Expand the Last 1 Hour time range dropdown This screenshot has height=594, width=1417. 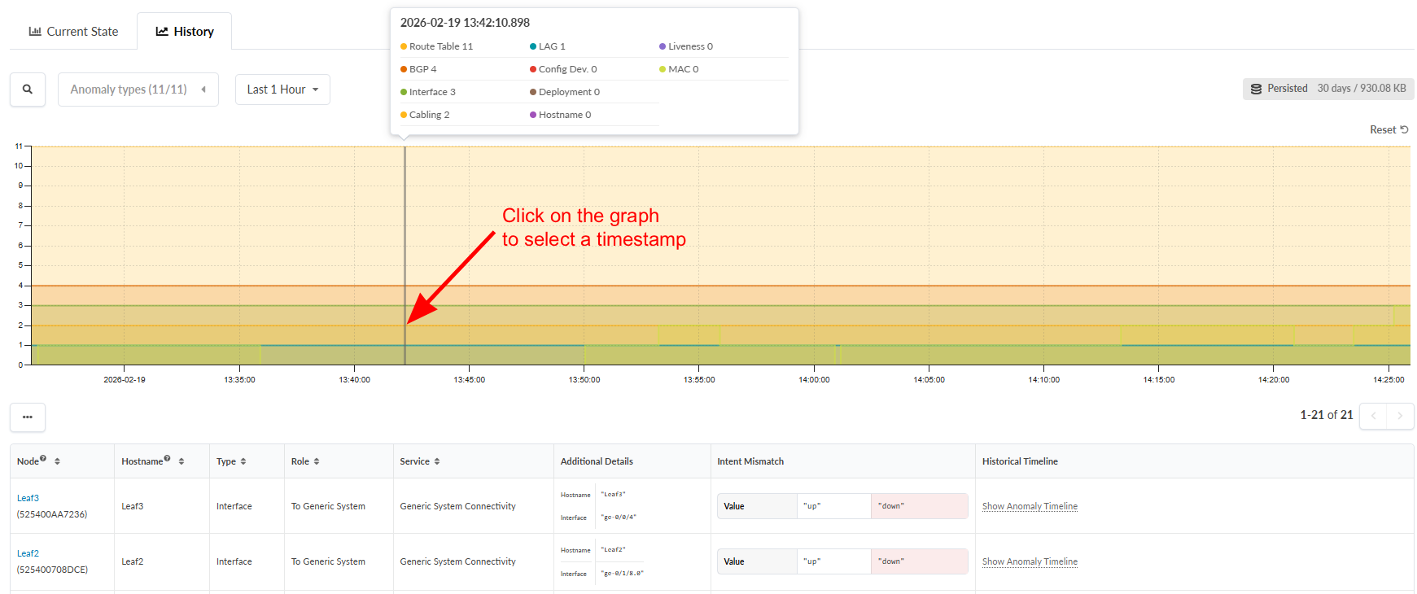tap(283, 90)
